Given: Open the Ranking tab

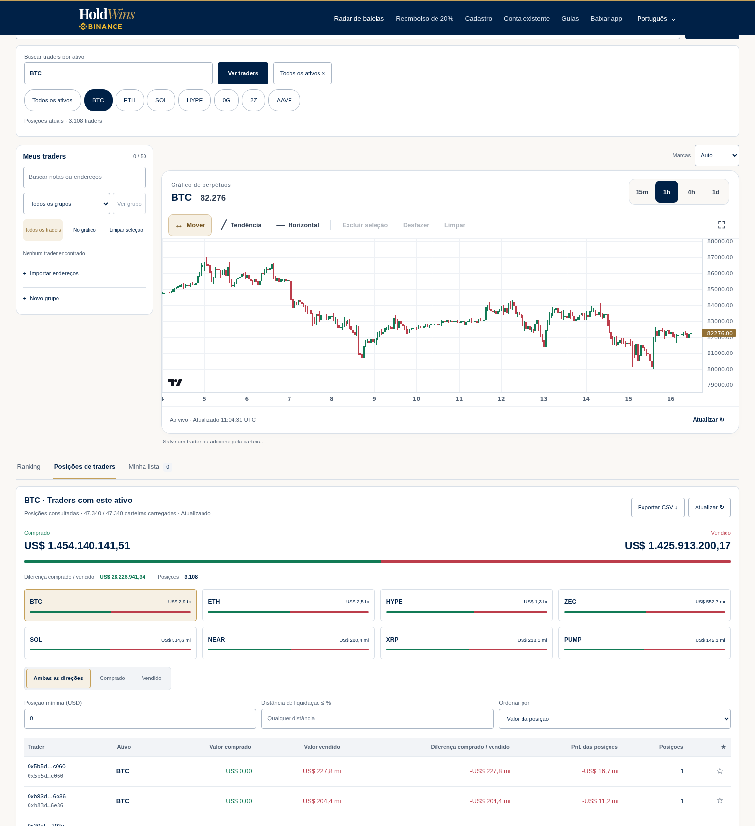Looking at the screenshot, I should [29, 467].
